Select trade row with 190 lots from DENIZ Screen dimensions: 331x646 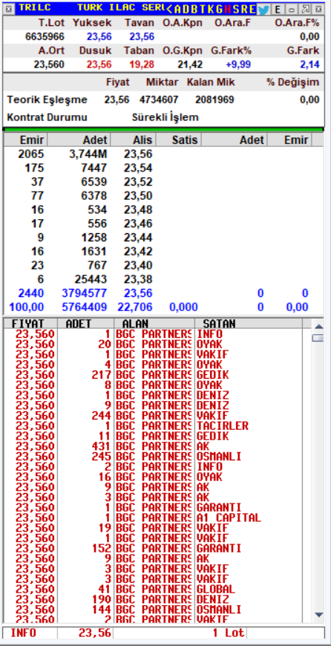coord(153,599)
